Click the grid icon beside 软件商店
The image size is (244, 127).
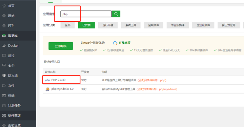(4, 115)
